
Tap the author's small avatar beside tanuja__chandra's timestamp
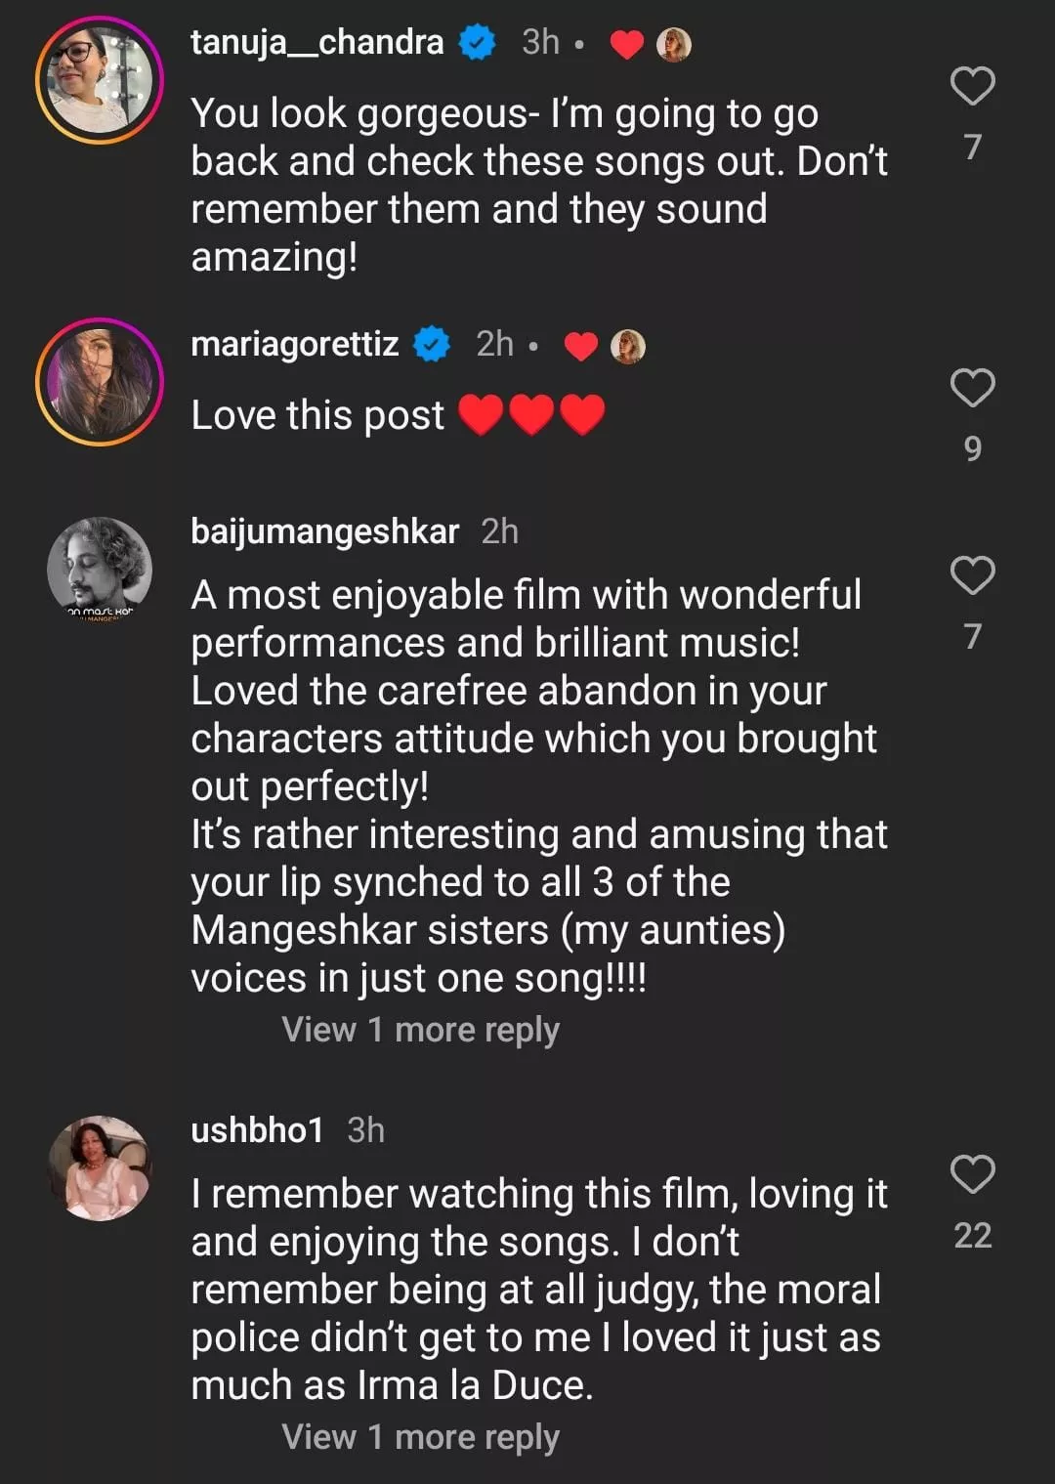point(674,44)
